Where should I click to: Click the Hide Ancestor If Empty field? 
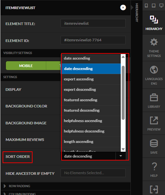pyautogui.click(x=93, y=173)
